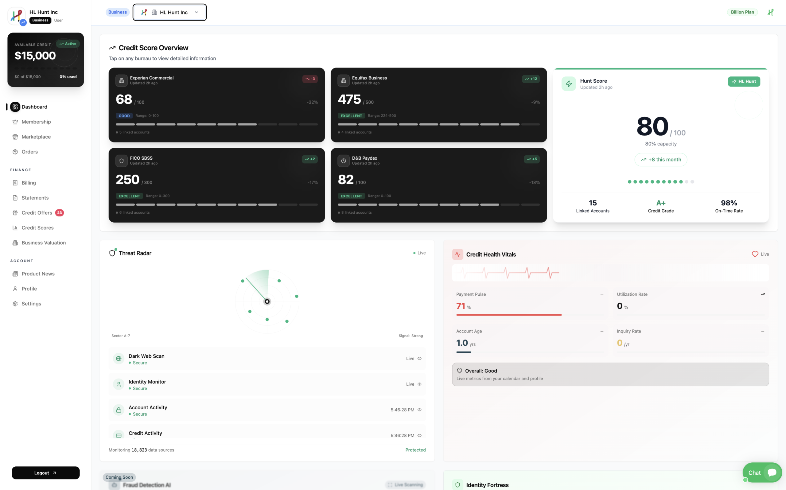Click the Hunt Score lightning bolt icon
786x490 pixels.
(569, 84)
